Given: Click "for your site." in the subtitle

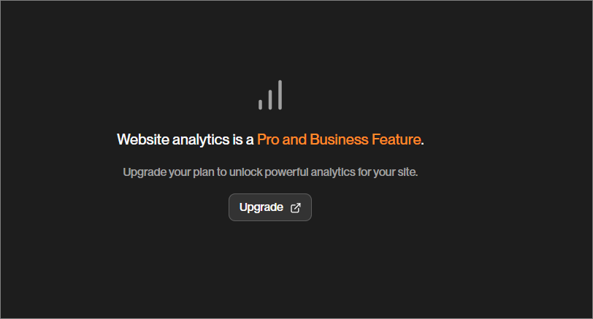Looking at the screenshot, I should (388, 173).
